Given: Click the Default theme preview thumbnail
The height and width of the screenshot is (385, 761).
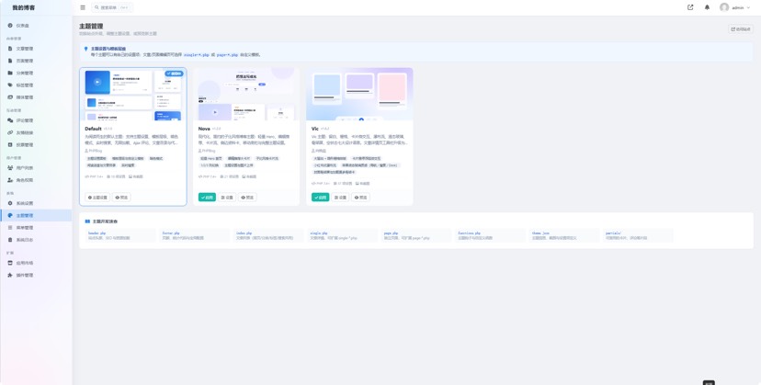Looking at the screenshot, I should [133, 95].
